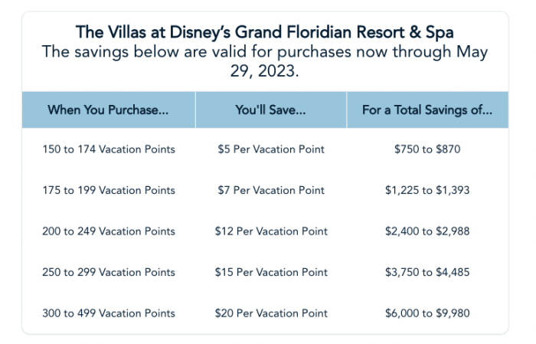The image size is (536, 344).
Task: Select the "You'll Save..." column header
Action: (271, 110)
